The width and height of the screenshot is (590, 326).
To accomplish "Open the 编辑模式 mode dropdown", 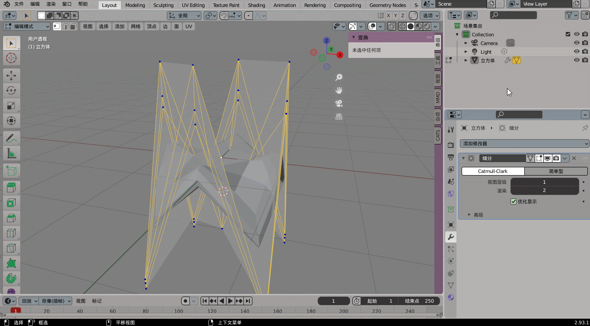I will [27, 26].
